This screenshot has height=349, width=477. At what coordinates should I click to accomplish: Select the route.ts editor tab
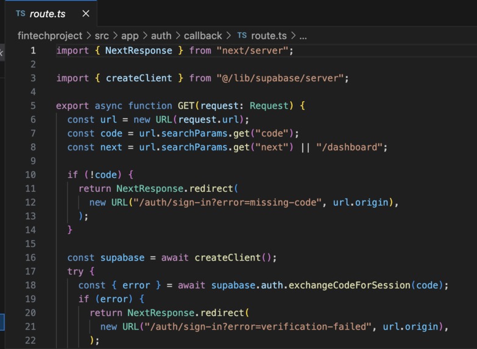click(x=51, y=13)
